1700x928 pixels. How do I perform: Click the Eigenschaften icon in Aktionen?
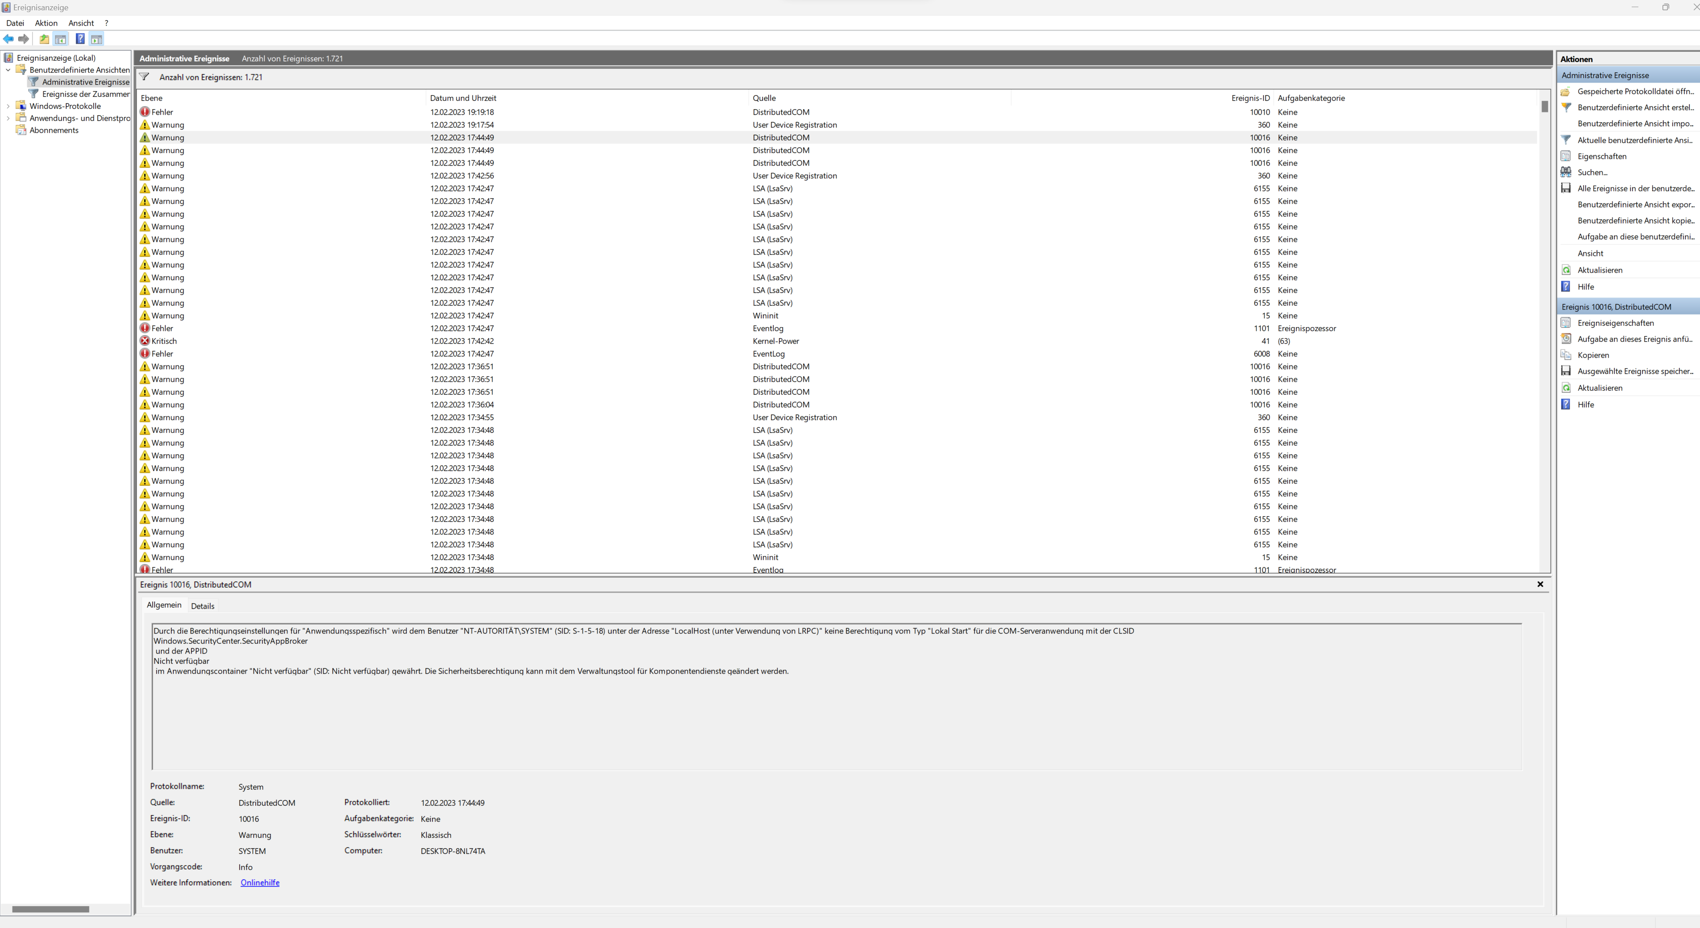1566,156
